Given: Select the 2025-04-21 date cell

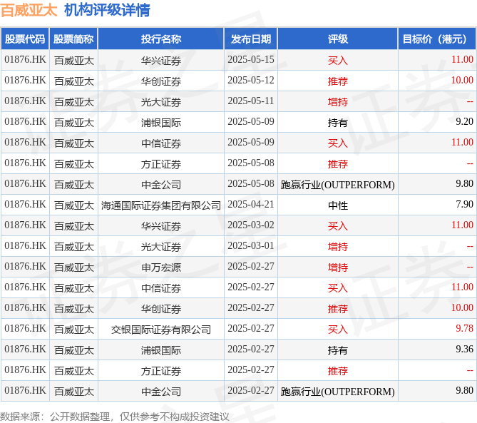Looking at the screenshot, I should pyautogui.click(x=251, y=205).
